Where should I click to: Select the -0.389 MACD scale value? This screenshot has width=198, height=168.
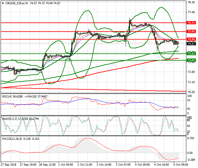[191, 160]
